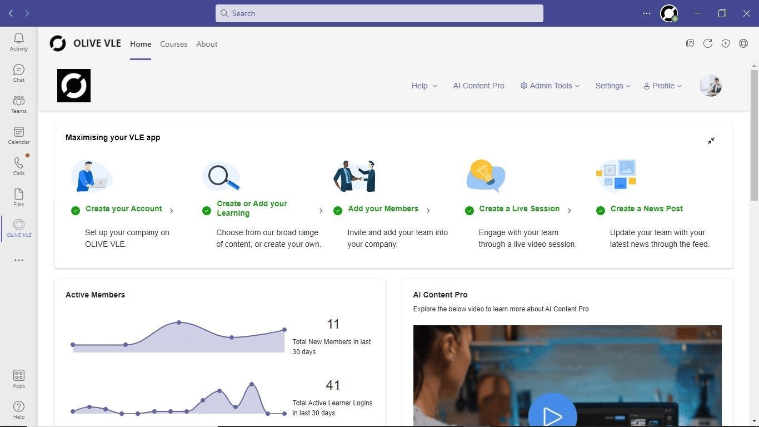Viewport: 759px width, 427px height.
Task: Click the News Post images illustration
Action: (616, 176)
